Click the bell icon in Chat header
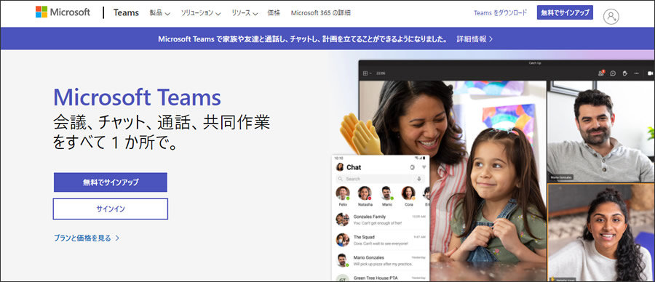The height and width of the screenshot is (282, 655). (413, 167)
